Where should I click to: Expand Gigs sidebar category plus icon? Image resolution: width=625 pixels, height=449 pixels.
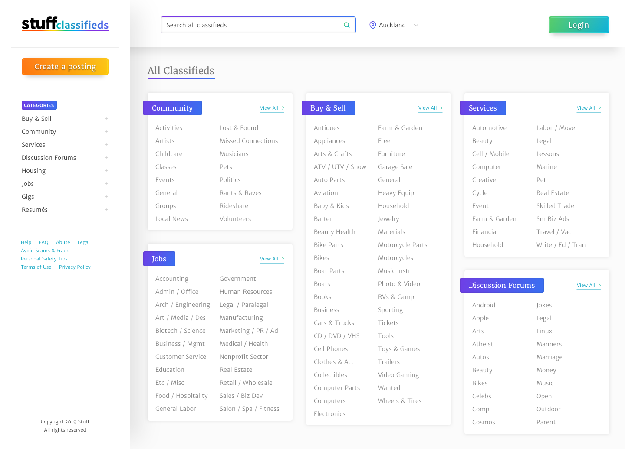click(x=106, y=197)
